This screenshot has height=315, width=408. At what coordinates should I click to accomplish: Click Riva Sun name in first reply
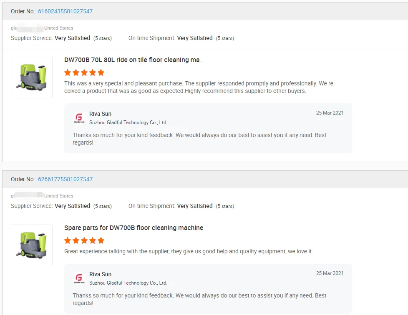(x=100, y=114)
